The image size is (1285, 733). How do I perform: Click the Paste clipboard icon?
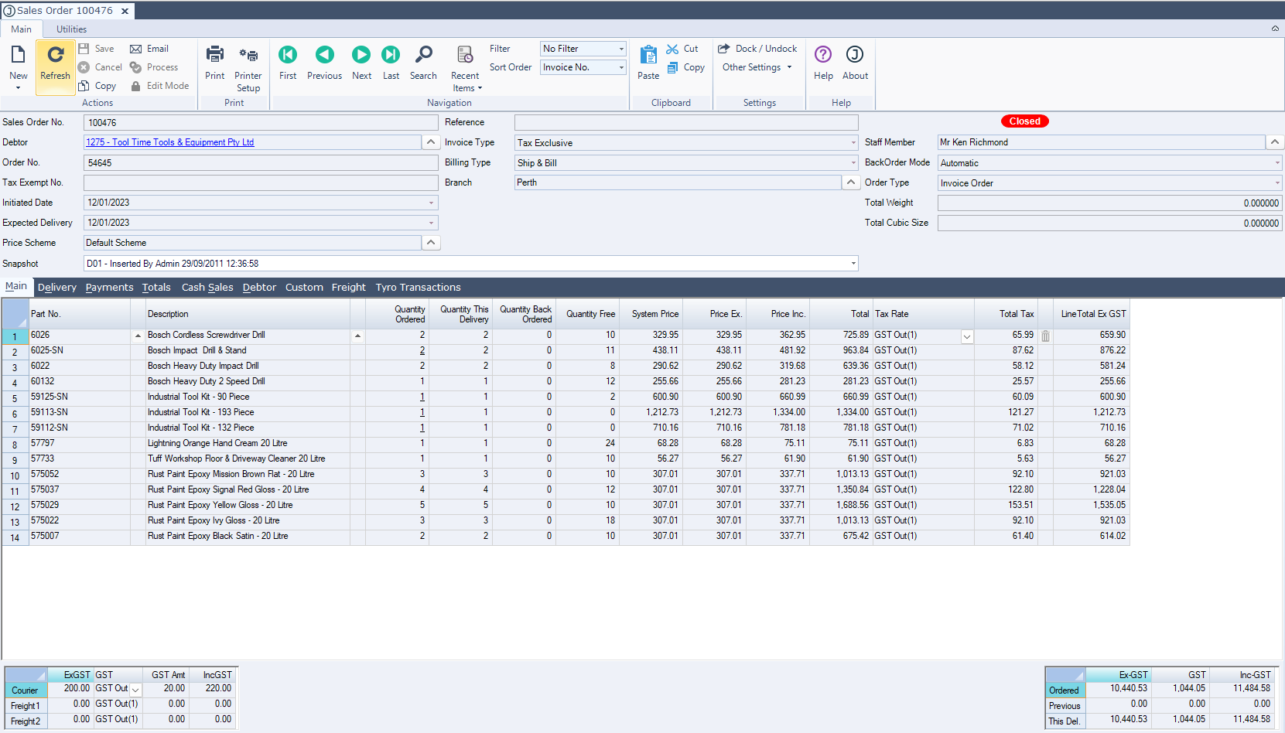point(648,56)
